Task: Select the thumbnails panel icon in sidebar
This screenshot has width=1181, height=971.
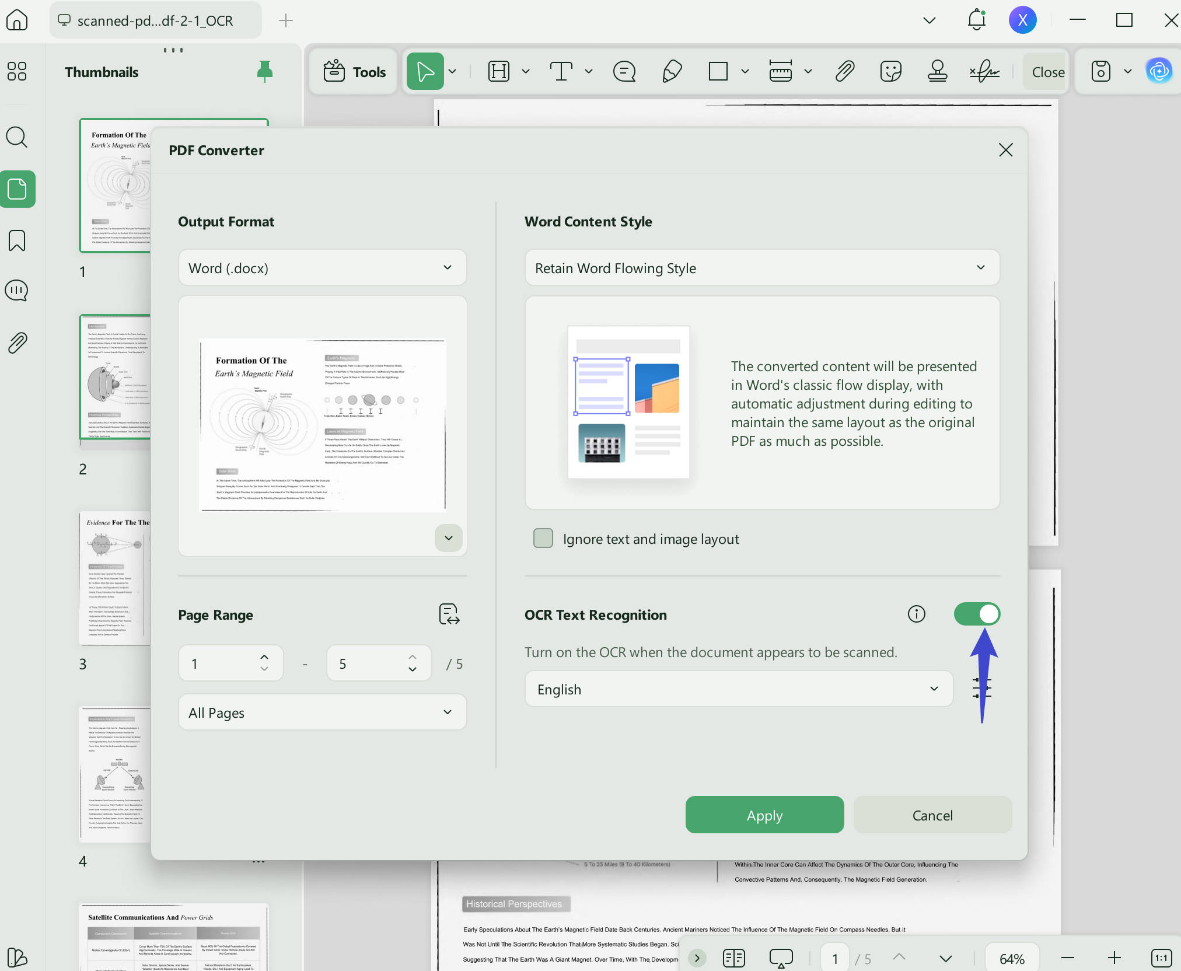Action: pos(18,189)
